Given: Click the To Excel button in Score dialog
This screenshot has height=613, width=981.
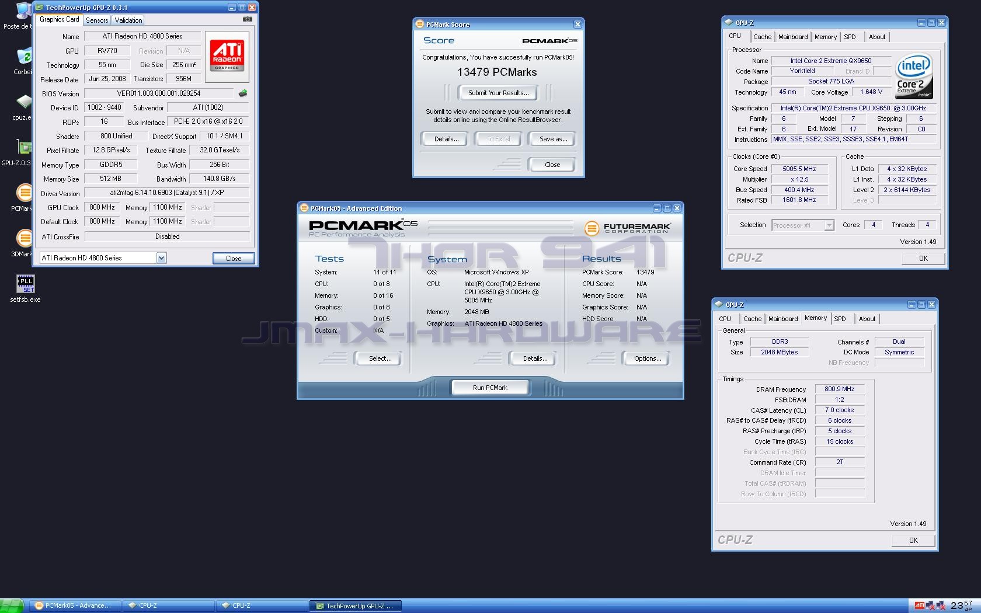Looking at the screenshot, I should pos(498,139).
